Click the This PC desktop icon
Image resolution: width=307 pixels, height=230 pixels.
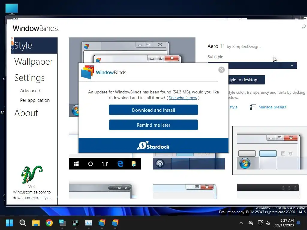click(12, 9)
